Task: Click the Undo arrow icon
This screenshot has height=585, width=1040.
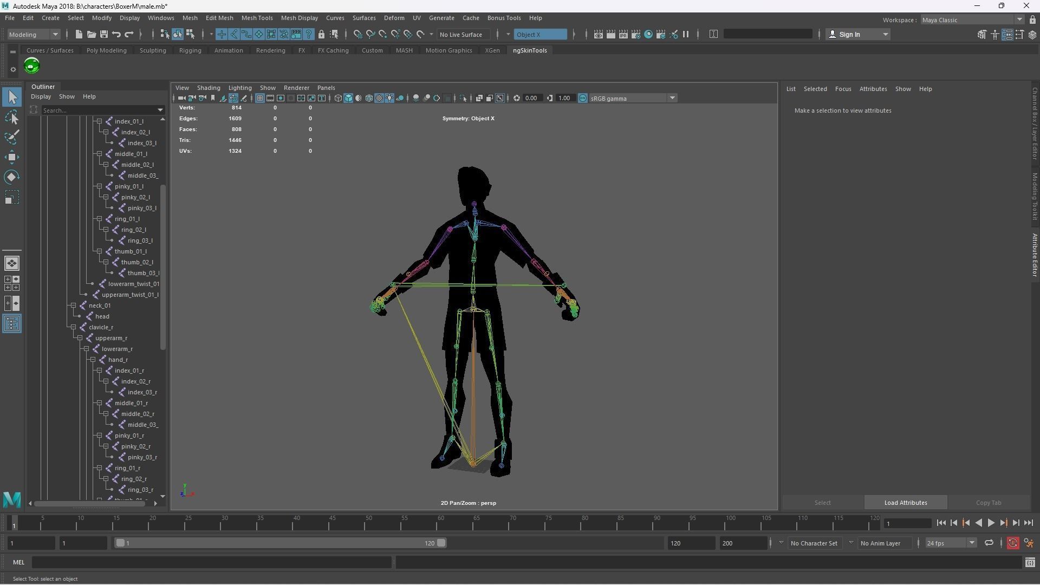Action: click(x=116, y=35)
